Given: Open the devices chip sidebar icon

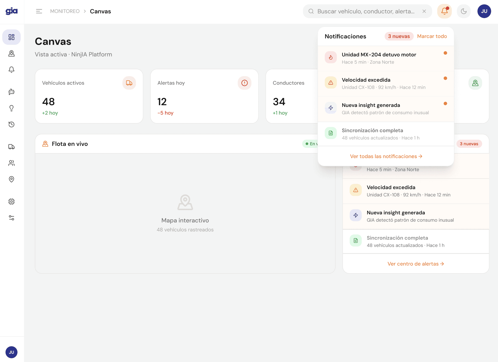Looking at the screenshot, I should coord(12,202).
